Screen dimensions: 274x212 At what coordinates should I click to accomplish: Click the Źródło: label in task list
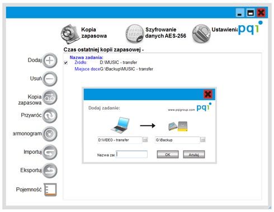(81, 63)
